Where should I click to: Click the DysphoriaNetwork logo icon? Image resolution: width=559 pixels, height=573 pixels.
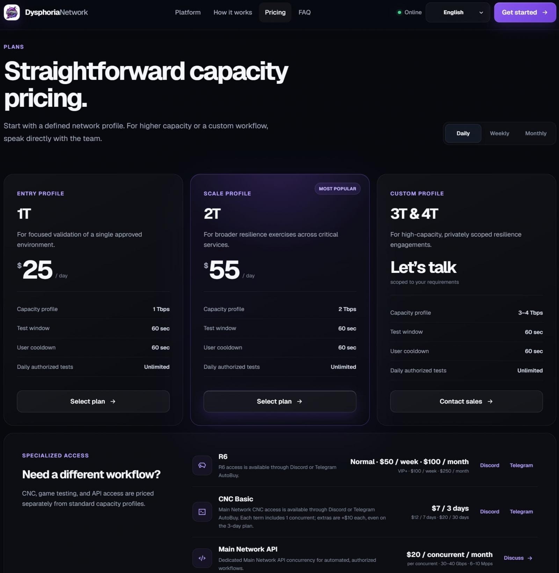(x=12, y=12)
